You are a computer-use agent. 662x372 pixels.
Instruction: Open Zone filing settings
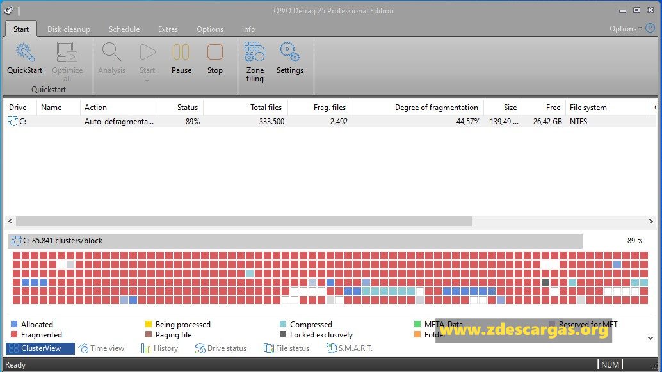coord(255,53)
